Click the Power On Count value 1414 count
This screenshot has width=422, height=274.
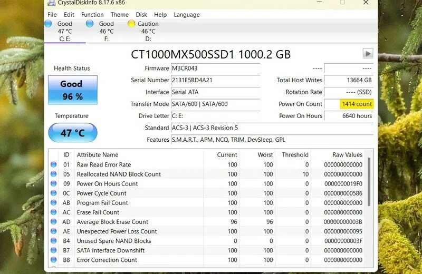(349, 104)
